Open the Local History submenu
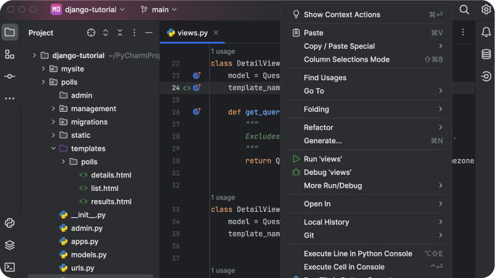495x278 pixels. point(366,222)
